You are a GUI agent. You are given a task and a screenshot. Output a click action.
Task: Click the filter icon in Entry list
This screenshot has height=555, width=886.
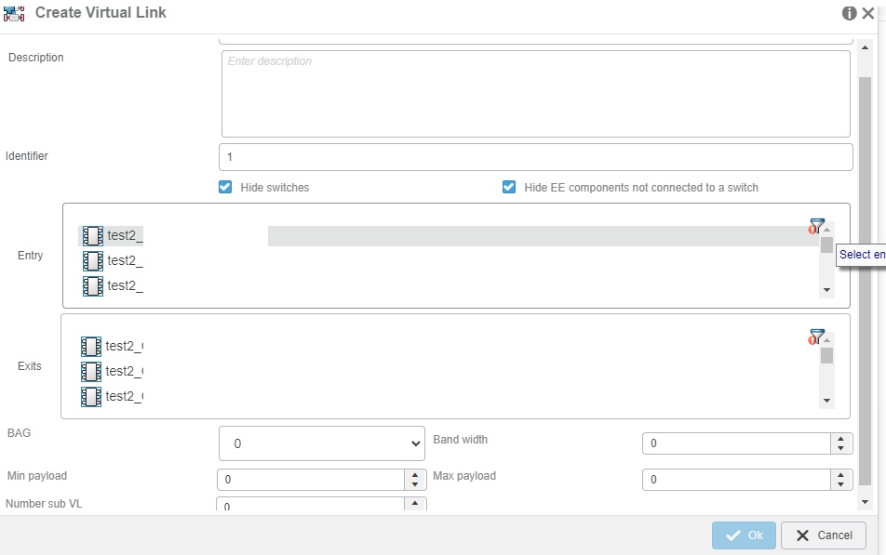click(x=816, y=226)
